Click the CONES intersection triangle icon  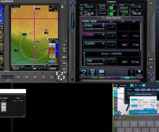coord(103,34)
